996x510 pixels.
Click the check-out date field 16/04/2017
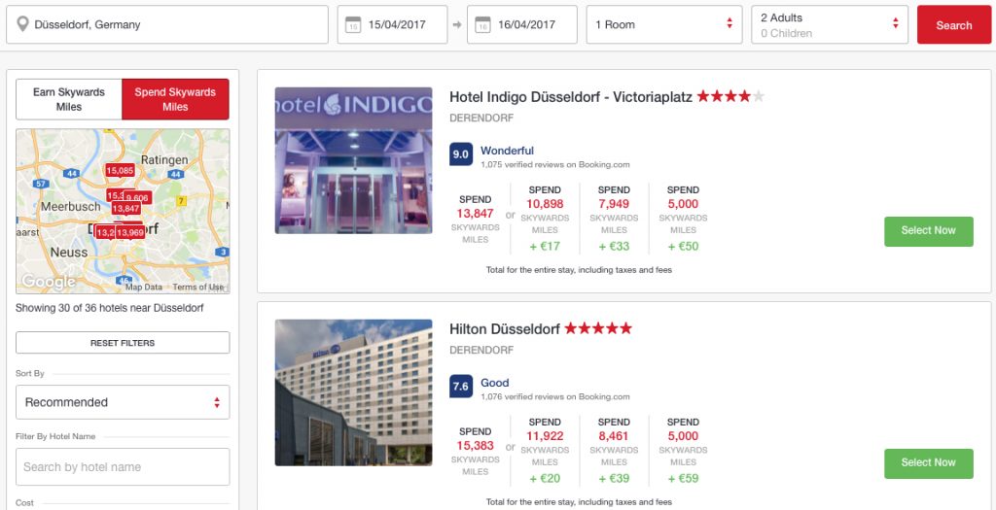tap(522, 24)
